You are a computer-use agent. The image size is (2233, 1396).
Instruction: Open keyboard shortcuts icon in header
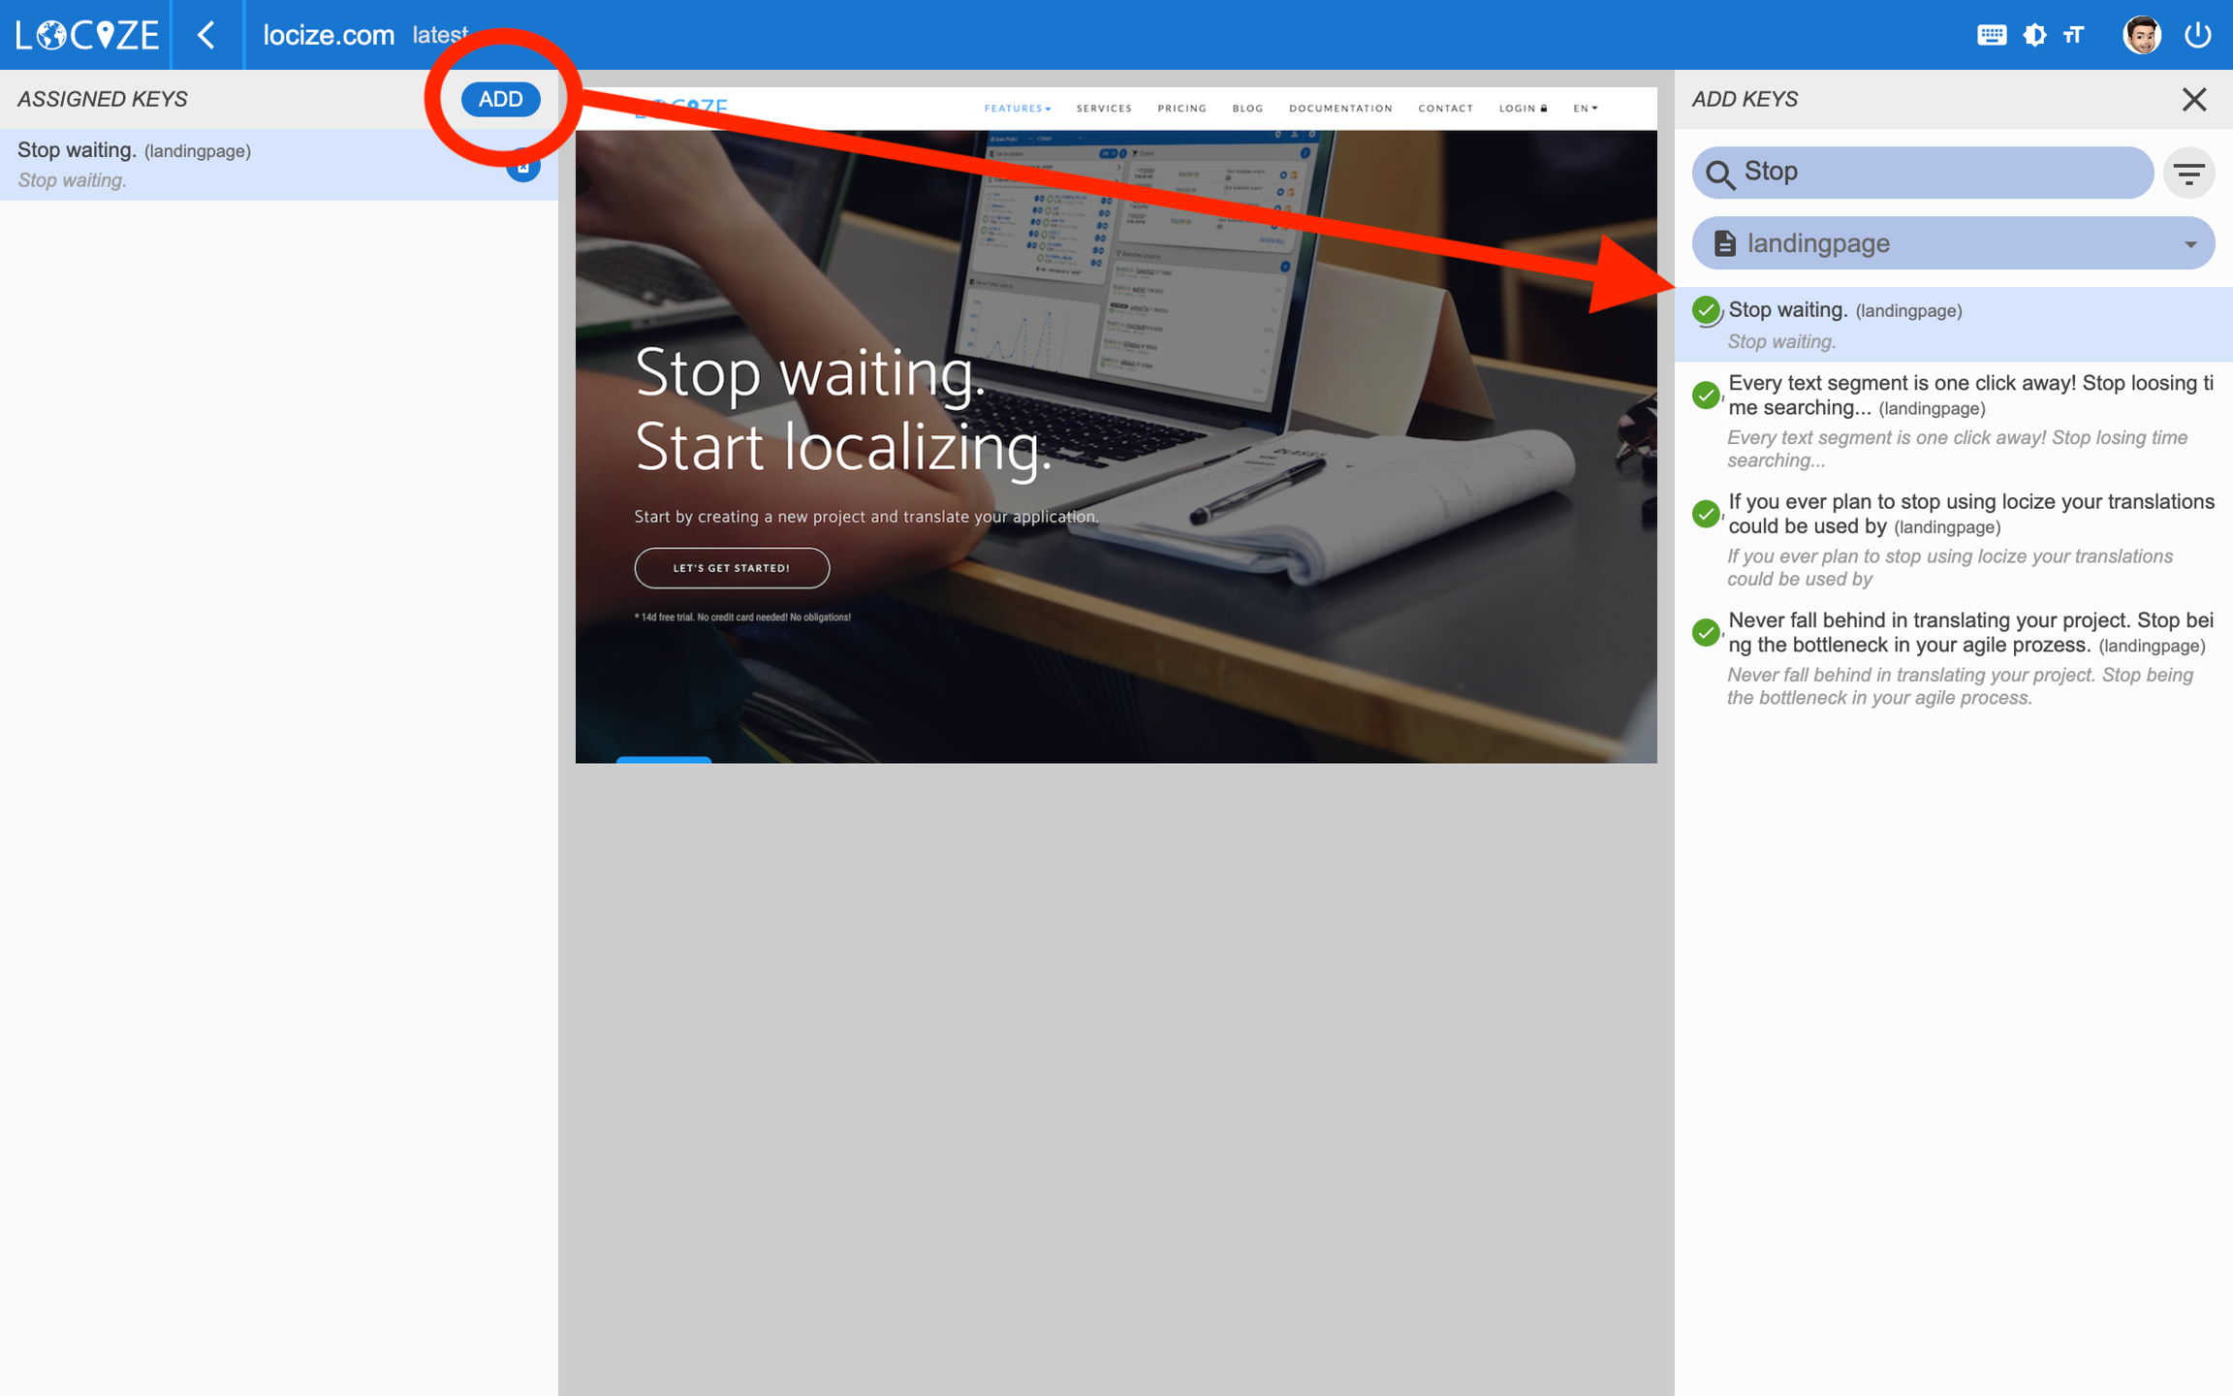[1991, 35]
